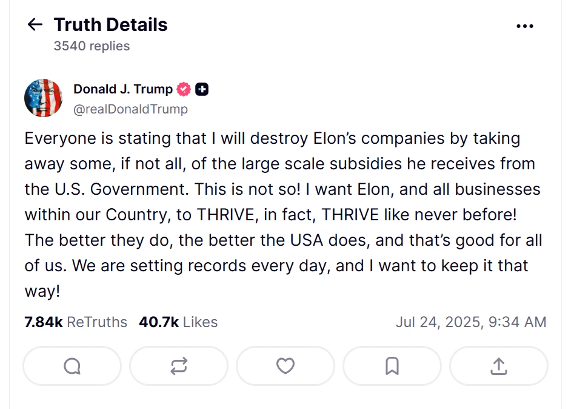Expand post options via the ellipsis

pos(525,25)
